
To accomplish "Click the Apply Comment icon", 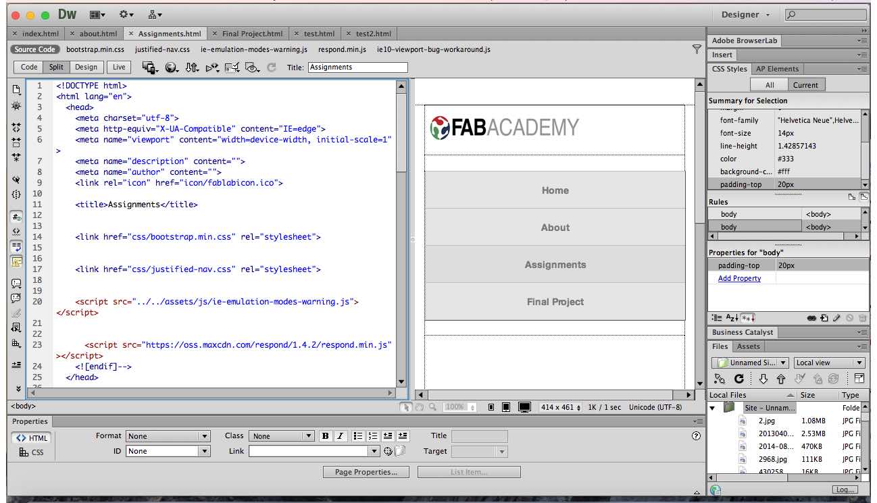I will pyautogui.click(x=16, y=284).
